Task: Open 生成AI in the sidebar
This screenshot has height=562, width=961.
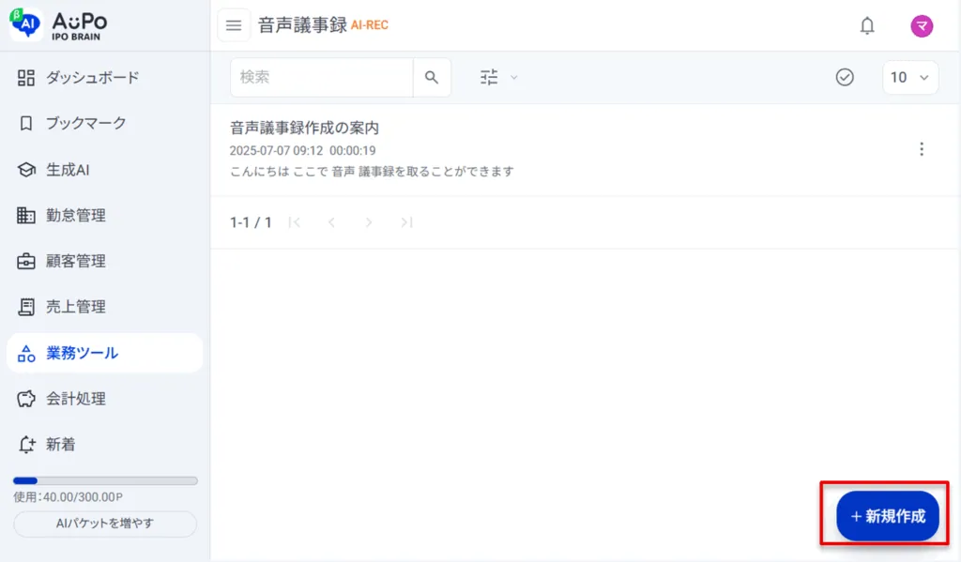Action: tap(104, 170)
